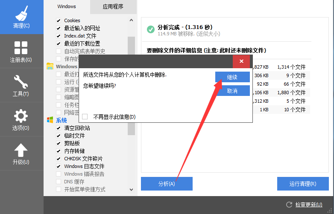Select the Windows tab
334x214 pixels.
coord(66,7)
